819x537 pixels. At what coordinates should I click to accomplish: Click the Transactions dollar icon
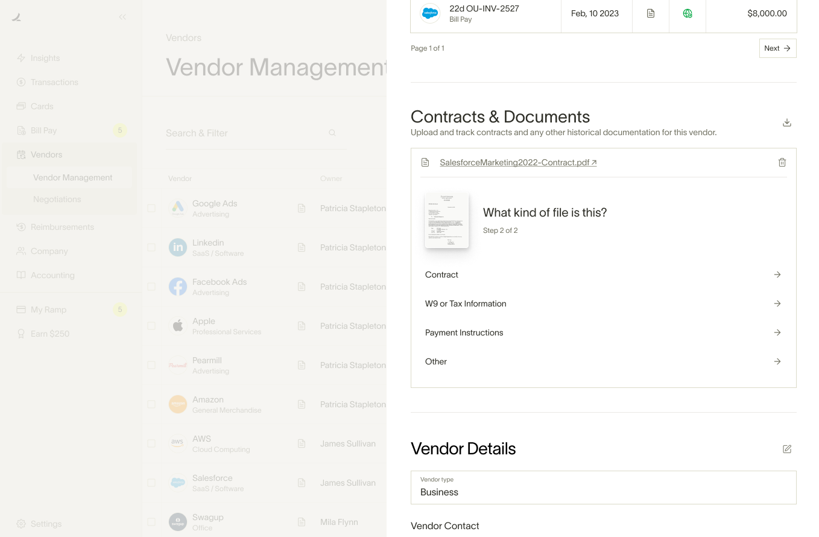21,82
